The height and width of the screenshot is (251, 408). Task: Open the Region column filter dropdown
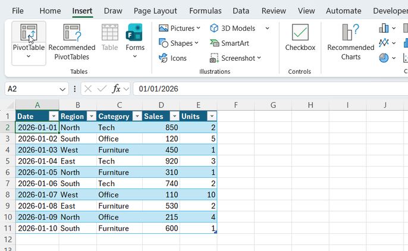[x=92, y=116]
